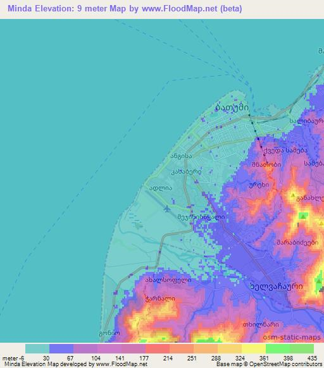The image size is (324, 368).
Task: Click the 251 legend value
Action: tap(192, 358)
